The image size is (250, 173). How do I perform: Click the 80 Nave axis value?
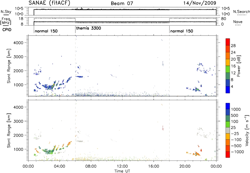(x=223, y=19)
